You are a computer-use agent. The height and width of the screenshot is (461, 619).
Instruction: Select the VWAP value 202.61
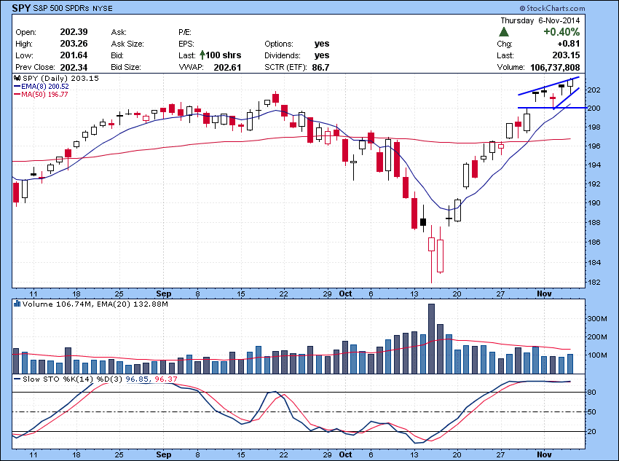coord(227,67)
